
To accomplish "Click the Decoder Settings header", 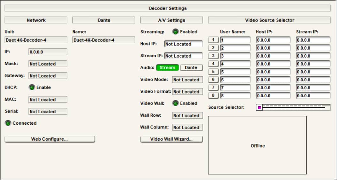I will [168, 8].
